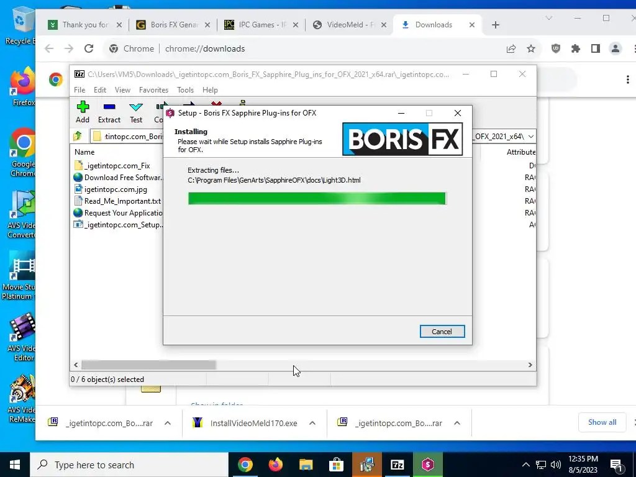Click the Test icon in 7-Zip toolbar
Screen dimensions: 636x477
136,107
